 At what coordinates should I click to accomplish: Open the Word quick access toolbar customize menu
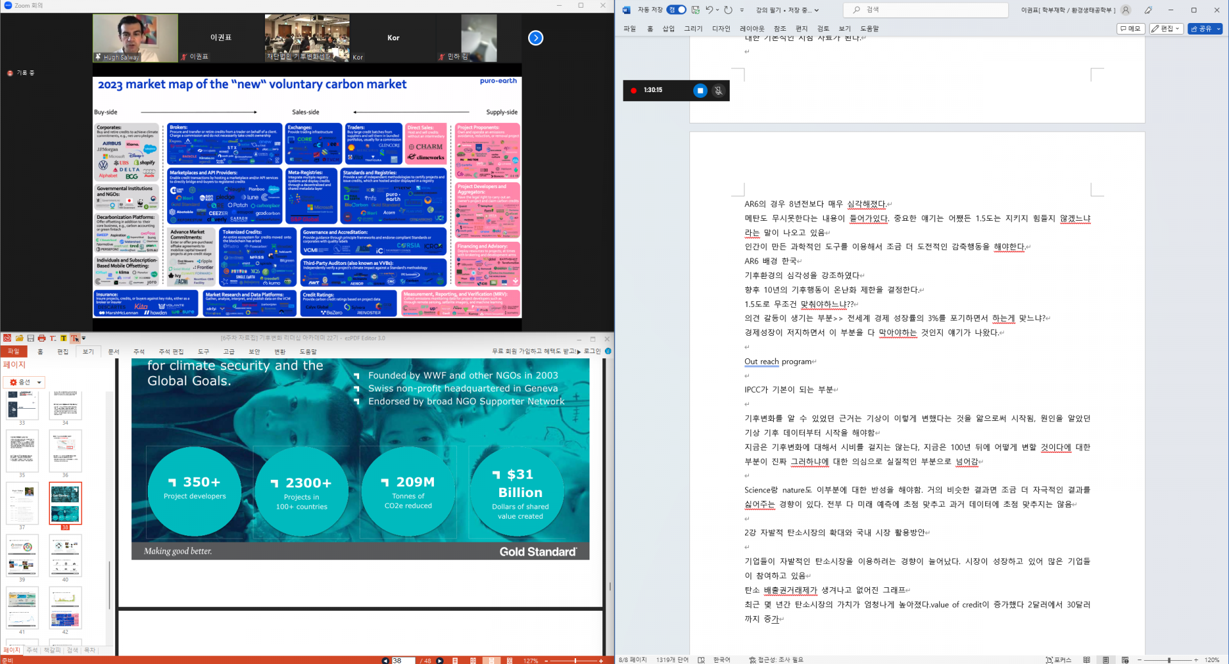coord(742,10)
